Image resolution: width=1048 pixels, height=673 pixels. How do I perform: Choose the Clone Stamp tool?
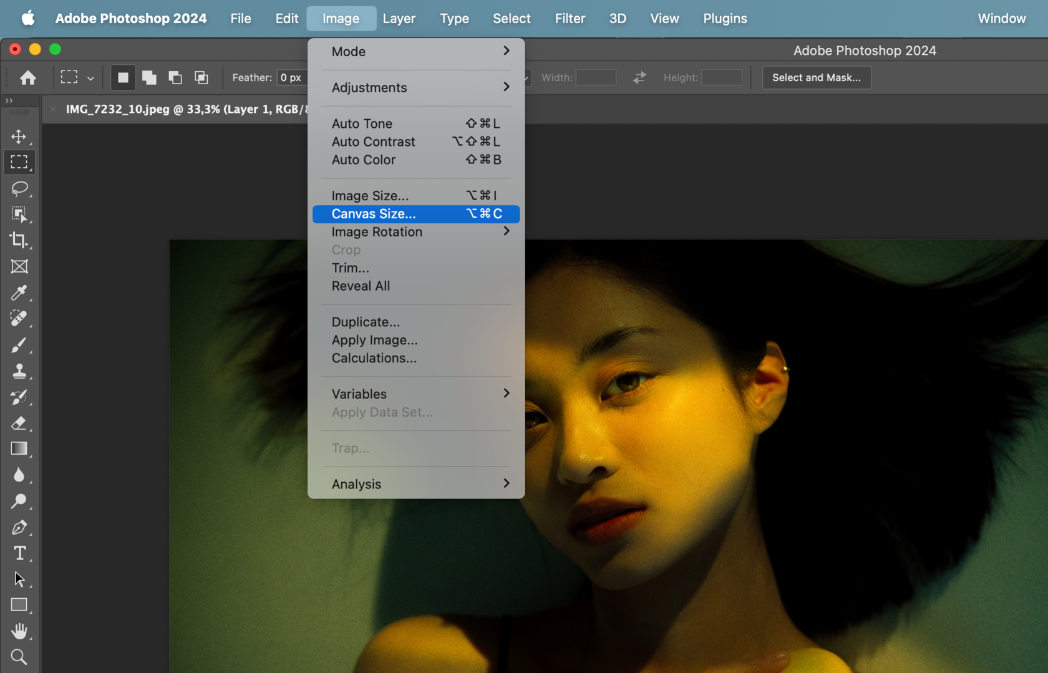point(19,371)
